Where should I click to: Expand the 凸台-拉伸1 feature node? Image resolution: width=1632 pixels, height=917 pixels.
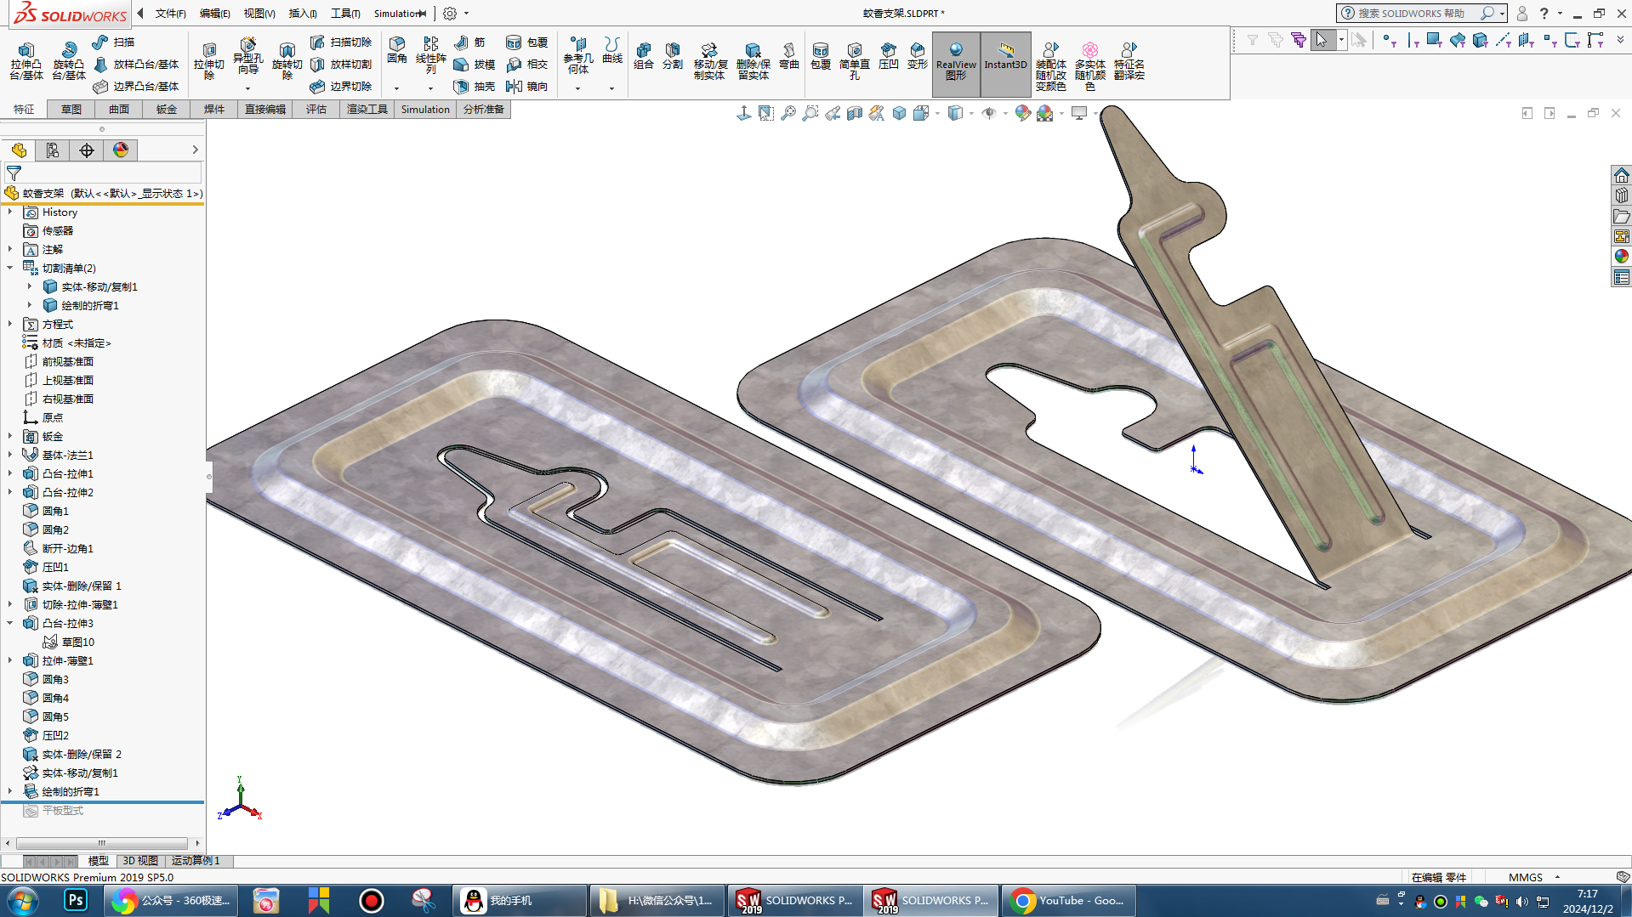click(10, 473)
